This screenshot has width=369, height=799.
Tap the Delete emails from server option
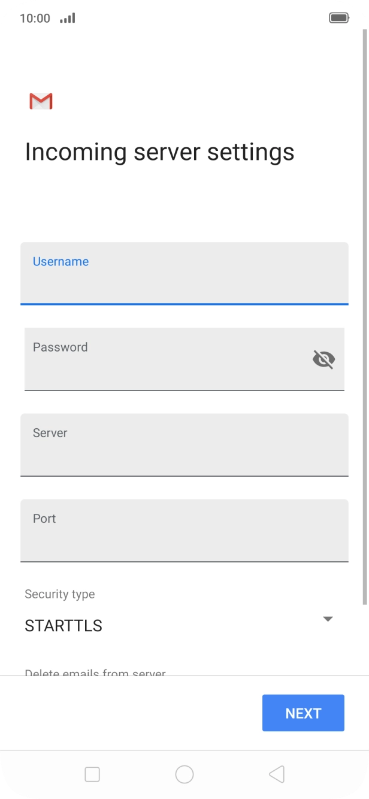[x=95, y=672]
